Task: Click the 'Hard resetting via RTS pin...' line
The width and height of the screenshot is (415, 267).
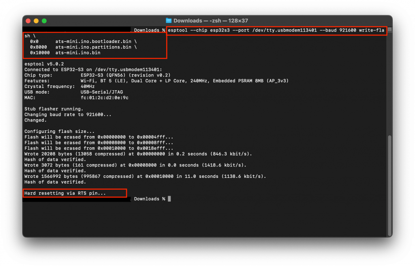Action: tap(65, 193)
